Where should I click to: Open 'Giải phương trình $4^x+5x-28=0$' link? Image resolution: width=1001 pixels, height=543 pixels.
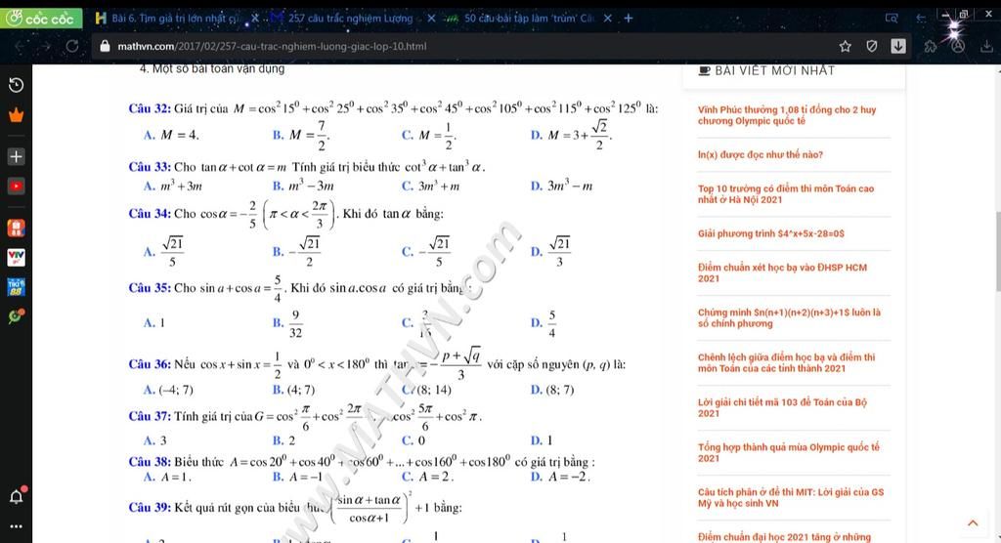click(x=771, y=233)
